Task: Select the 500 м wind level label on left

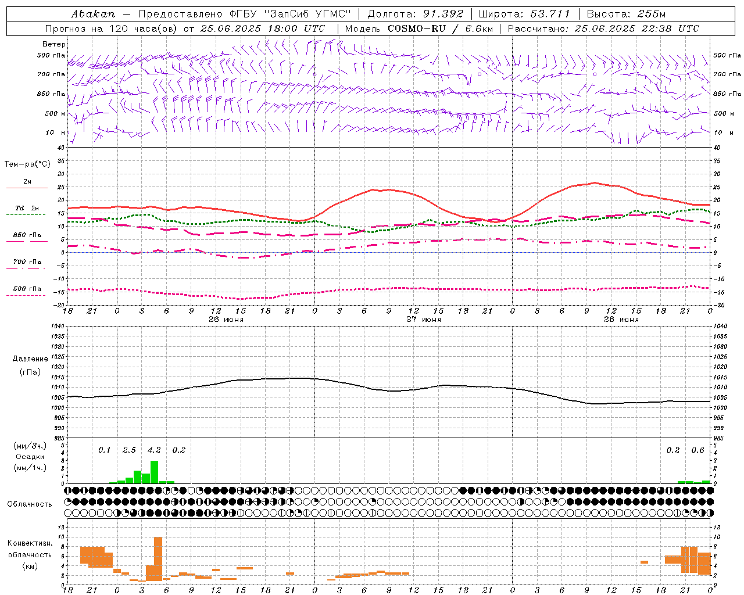Action: point(56,113)
